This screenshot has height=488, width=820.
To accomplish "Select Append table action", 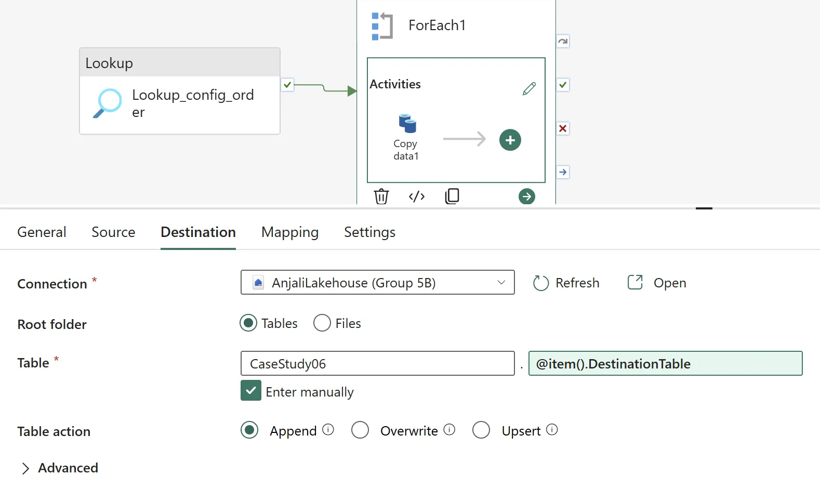I will coord(249,430).
